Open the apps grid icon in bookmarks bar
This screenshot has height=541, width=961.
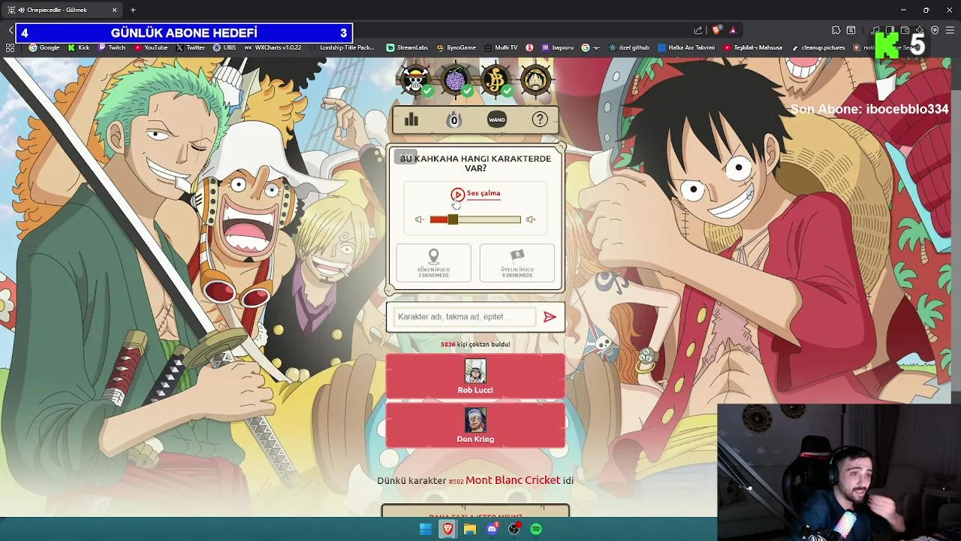point(10,47)
